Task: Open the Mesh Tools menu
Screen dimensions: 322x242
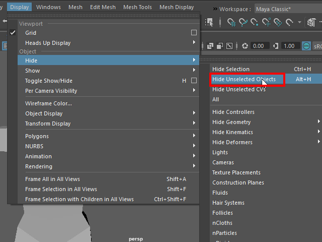Action: point(137,7)
